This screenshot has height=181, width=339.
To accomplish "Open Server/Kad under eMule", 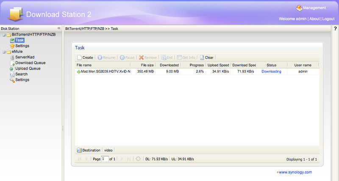I will (x=25, y=57).
